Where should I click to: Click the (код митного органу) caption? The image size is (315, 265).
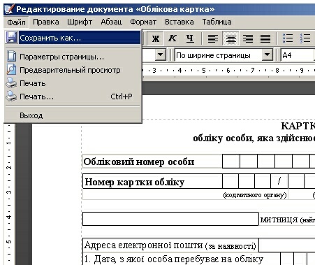[255, 194]
